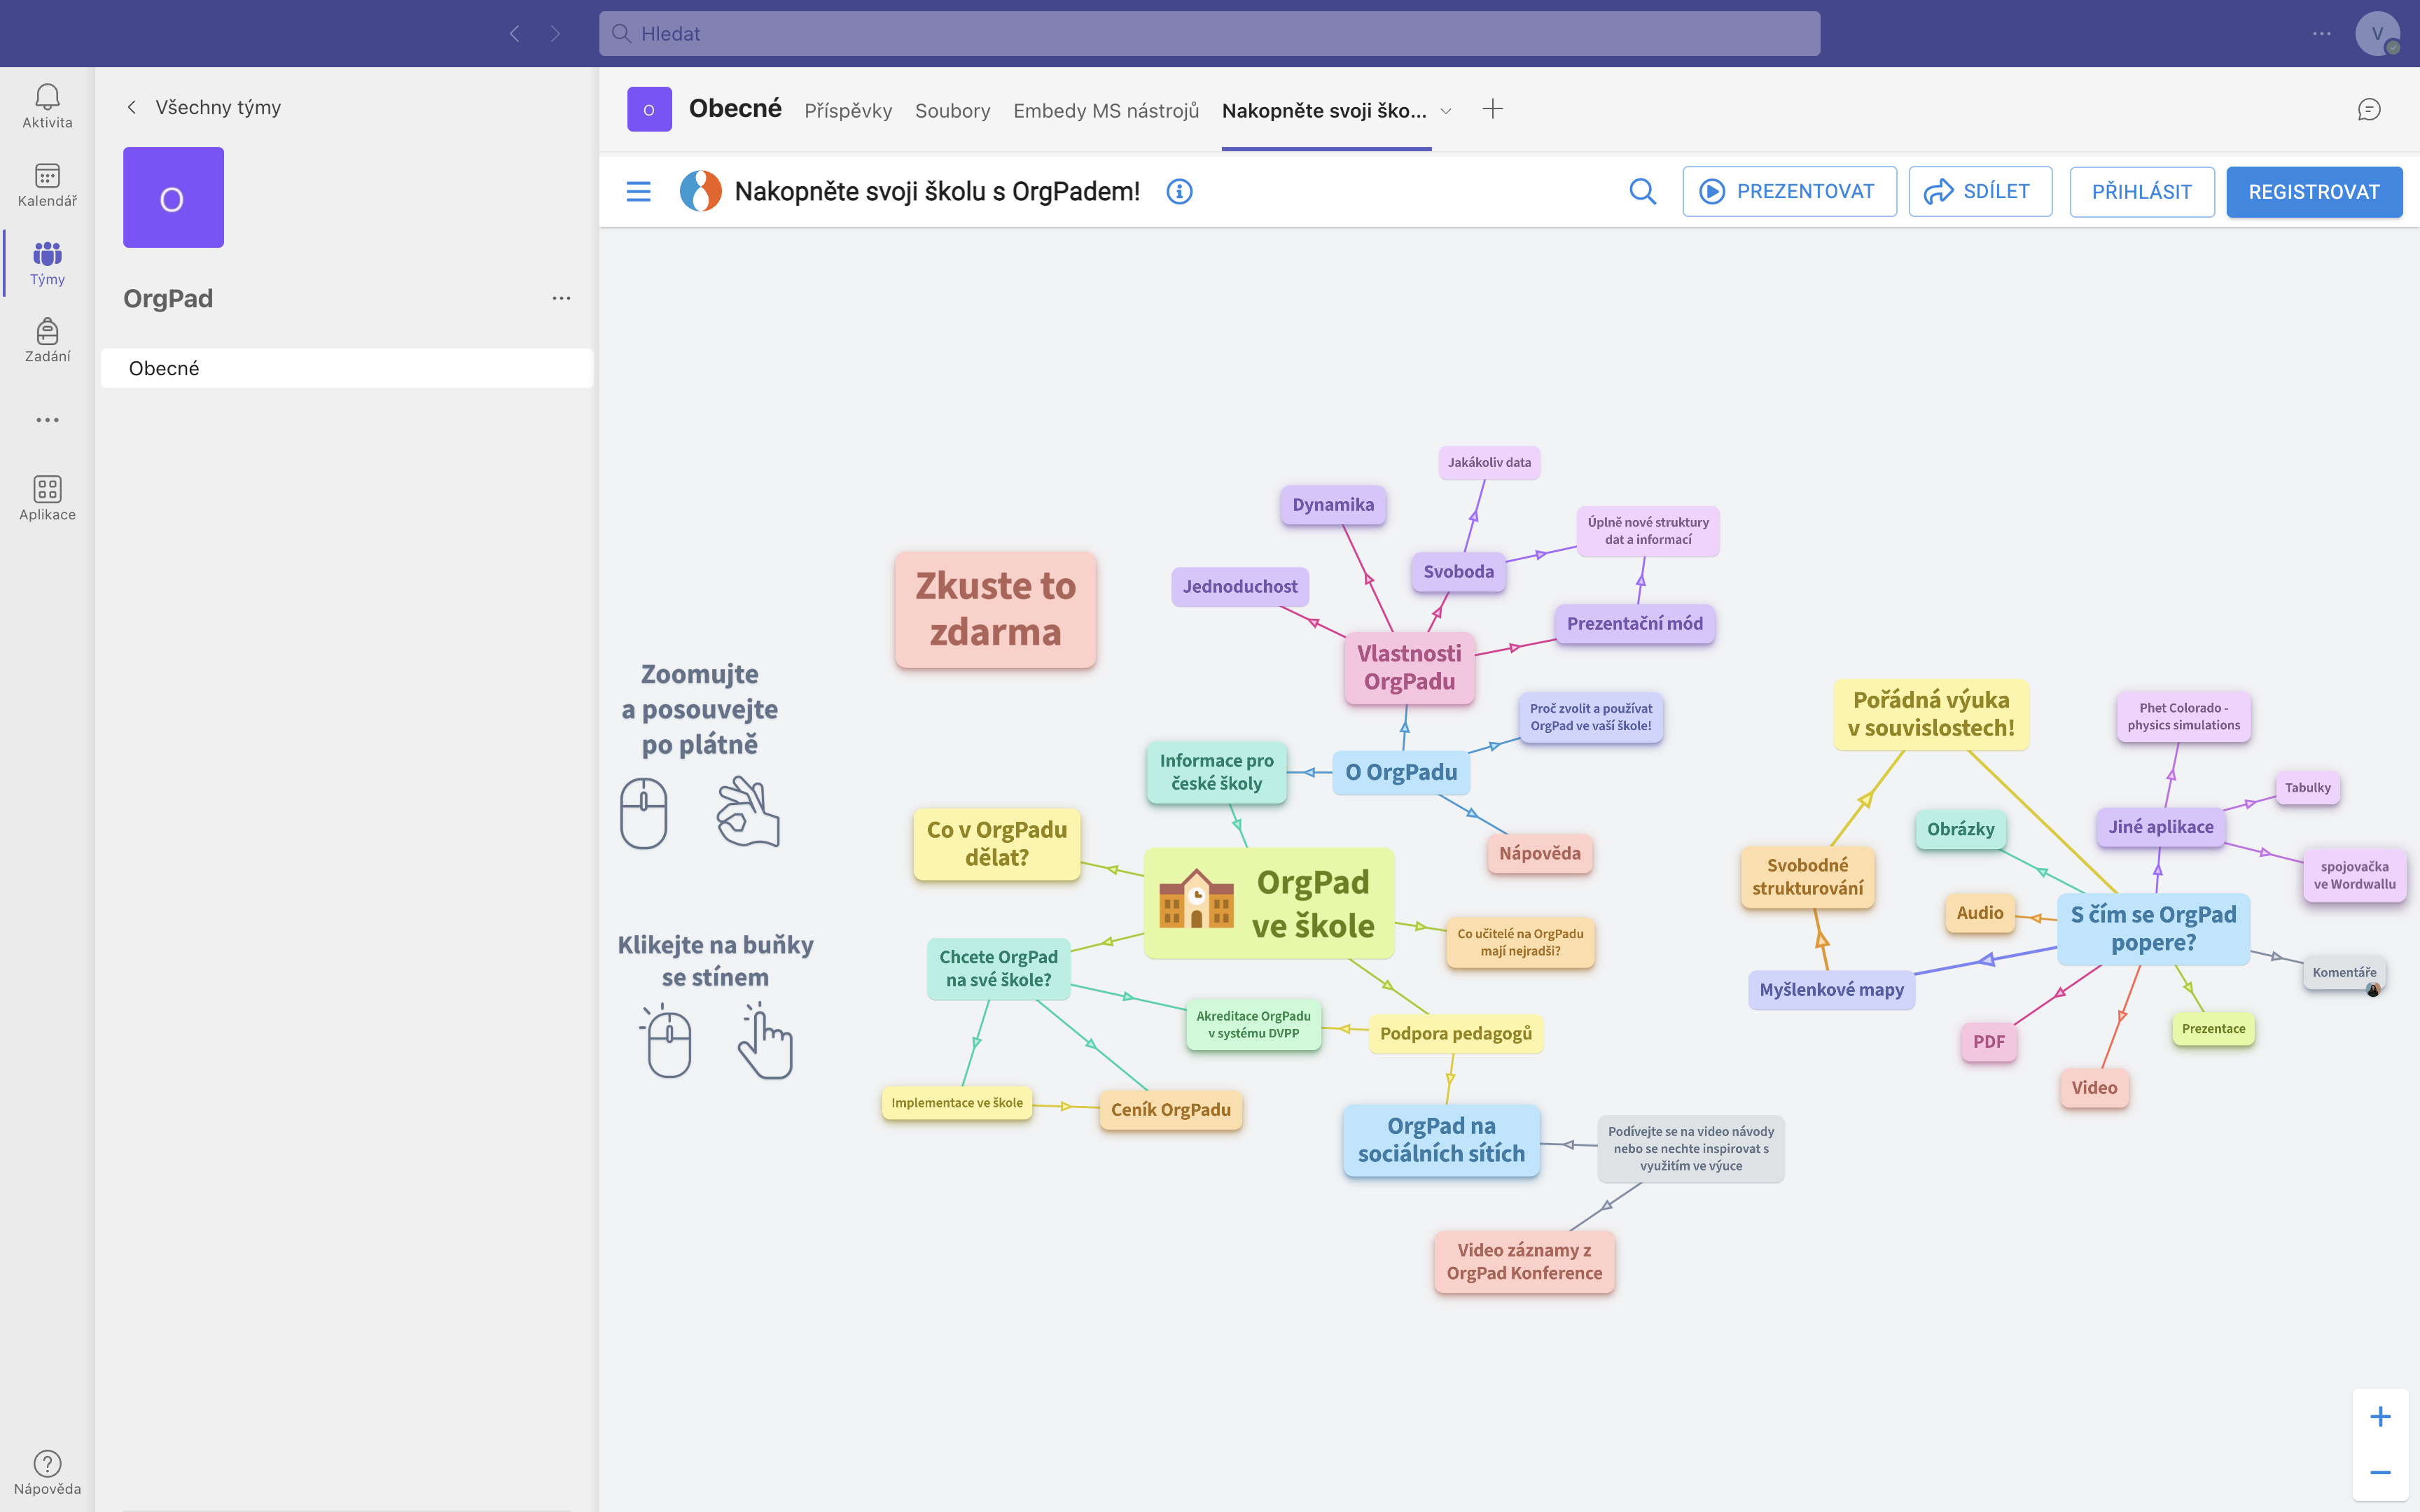Viewport: 2420px width, 1512px height.
Task: Click the document info icon
Action: coord(1179,192)
